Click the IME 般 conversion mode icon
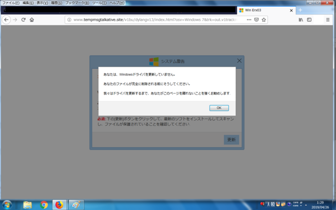The height and width of the screenshot is (210, 336). (272, 204)
